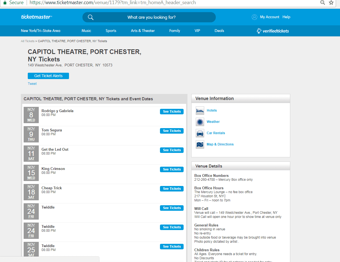
Task: See Tickets for Tom Segura
Action: pos(172,131)
